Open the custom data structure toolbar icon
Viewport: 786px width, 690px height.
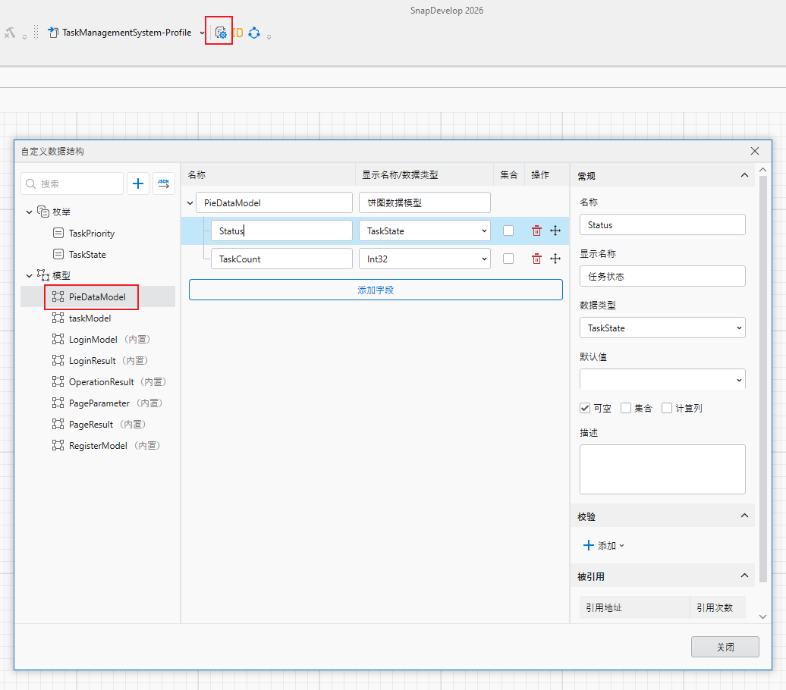pyautogui.click(x=220, y=33)
